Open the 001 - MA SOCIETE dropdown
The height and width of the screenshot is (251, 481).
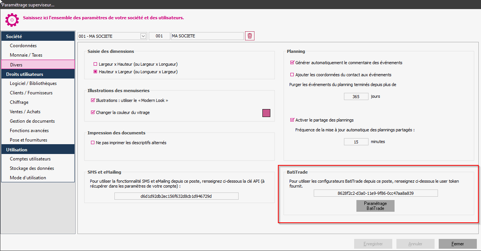tap(143, 36)
